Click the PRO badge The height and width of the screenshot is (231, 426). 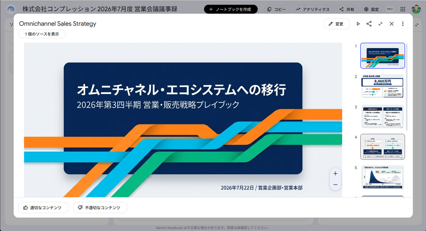[x=390, y=9]
